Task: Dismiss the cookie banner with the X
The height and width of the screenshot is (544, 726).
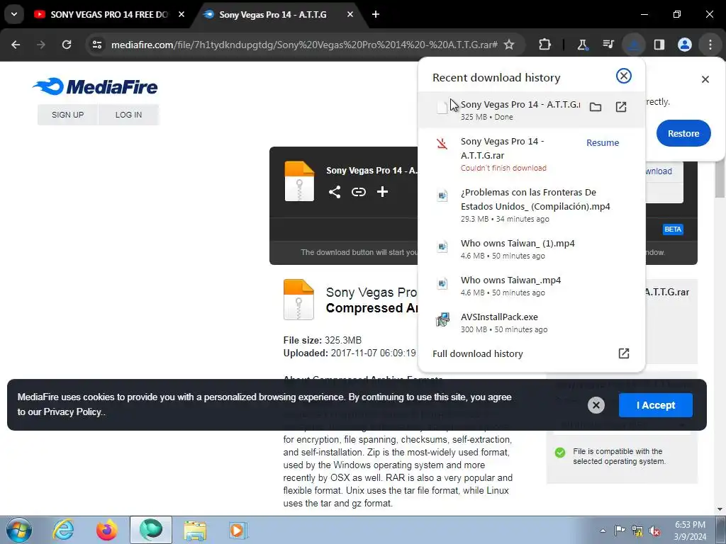Action: tap(596, 405)
